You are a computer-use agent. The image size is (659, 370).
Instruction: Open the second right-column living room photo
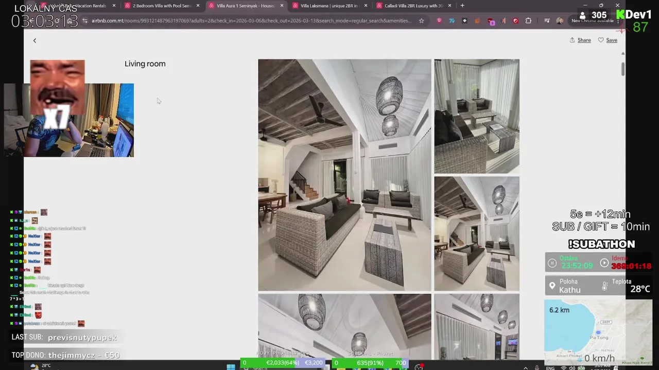(x=477, y=234)
